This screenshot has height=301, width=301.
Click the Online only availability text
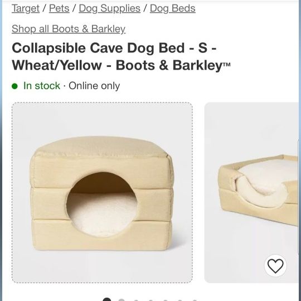coord(94,86)
